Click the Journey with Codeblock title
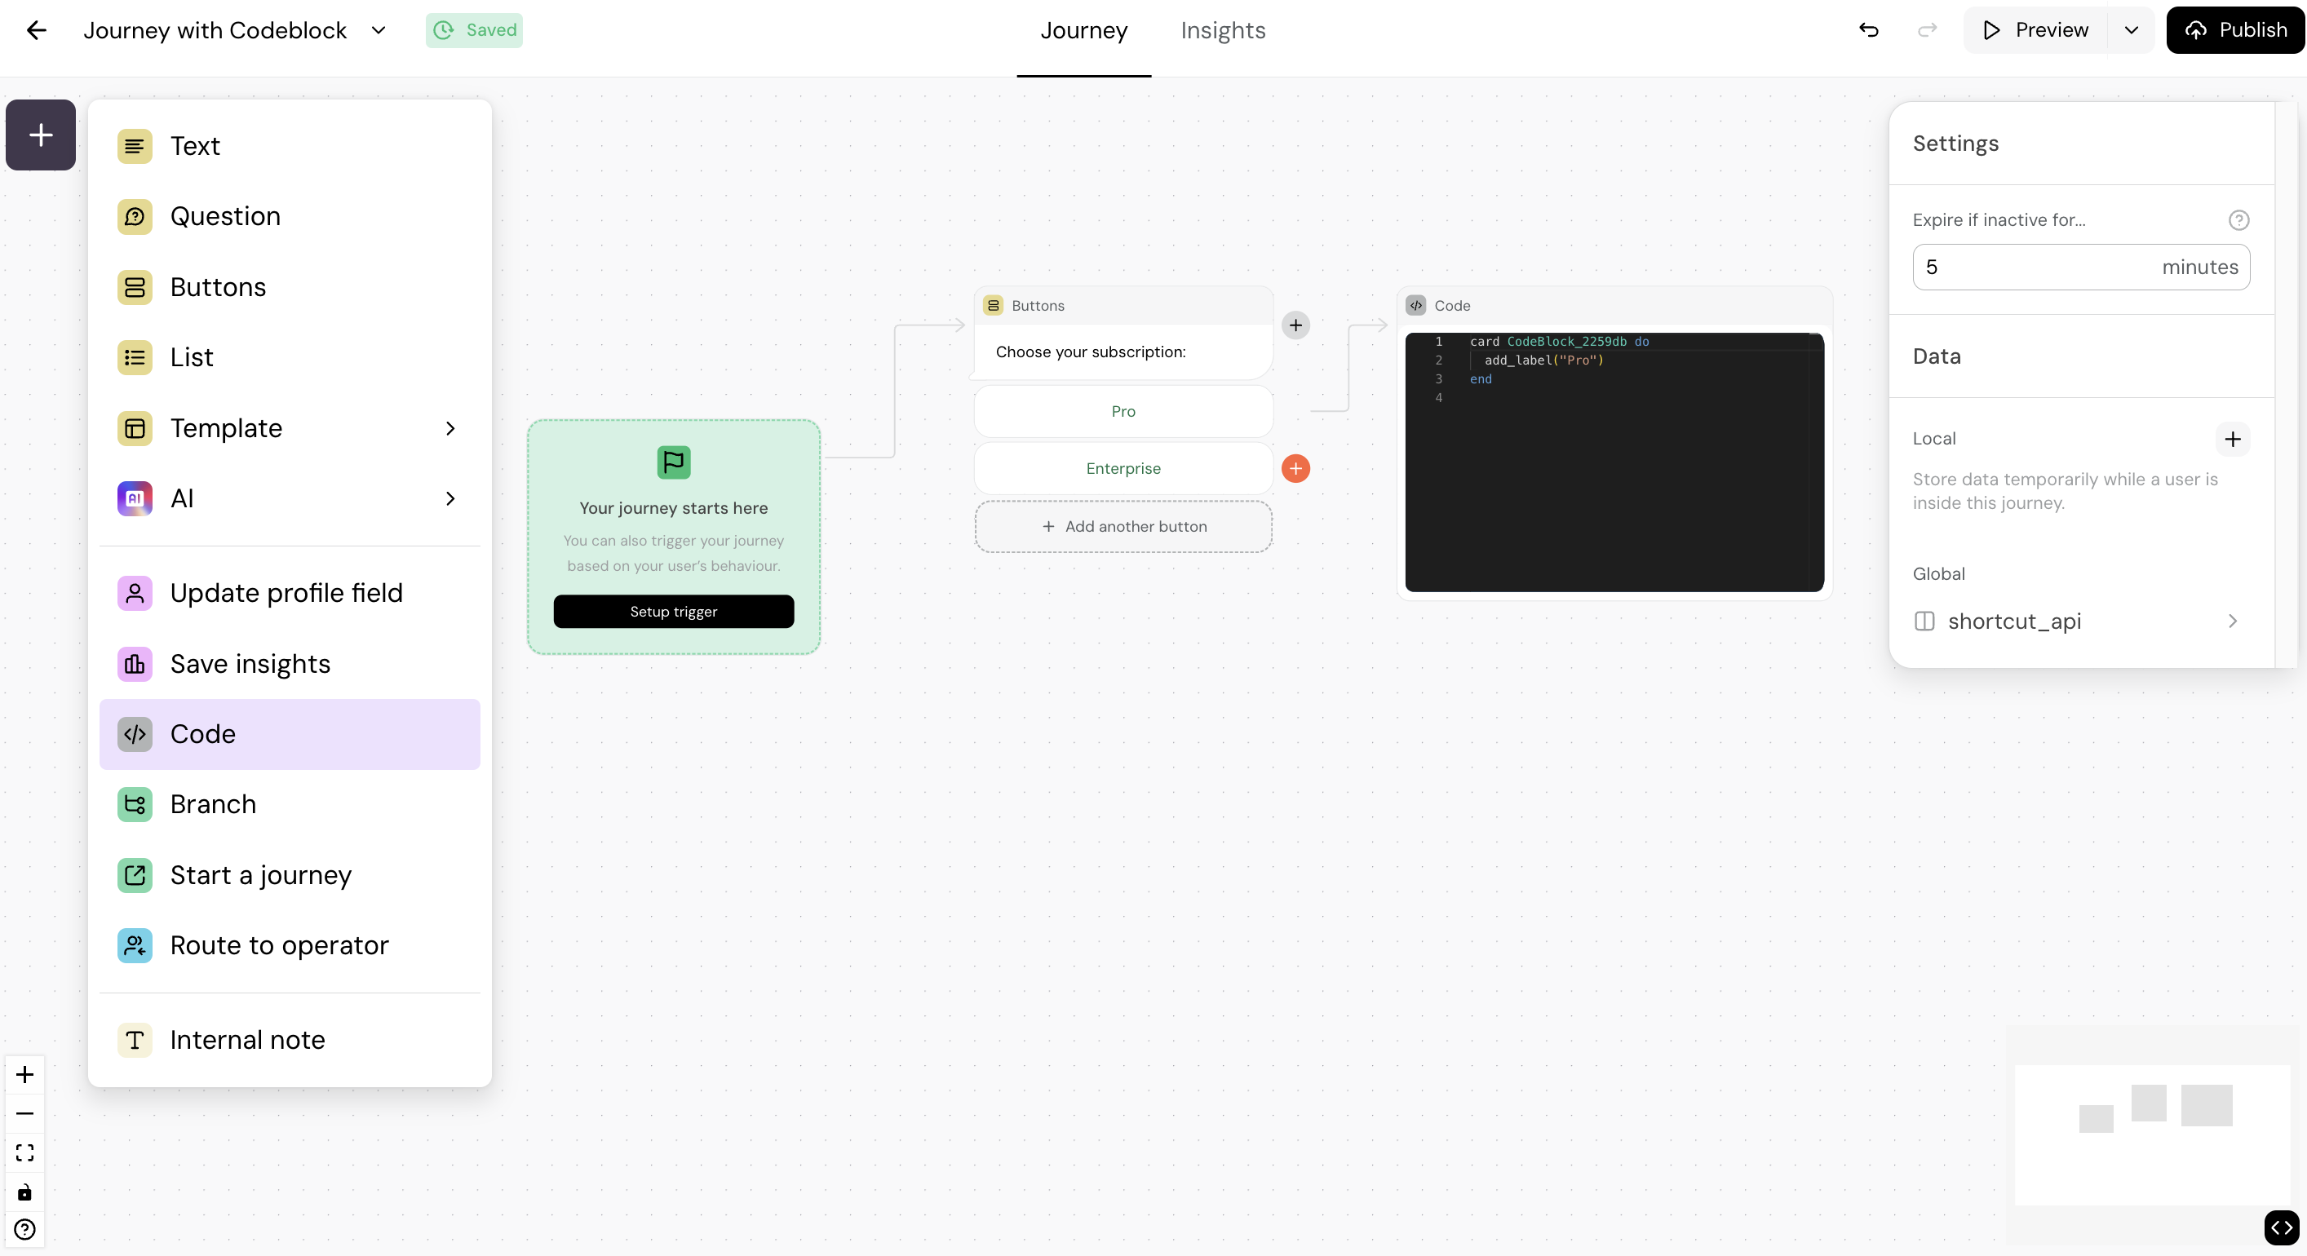Screen dimensions: 2307x1256 (x=215, y=30)
